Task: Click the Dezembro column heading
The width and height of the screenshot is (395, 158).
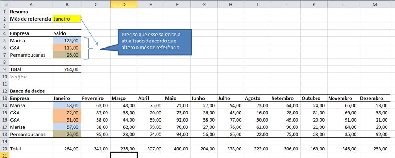Action: click(375, 98)
